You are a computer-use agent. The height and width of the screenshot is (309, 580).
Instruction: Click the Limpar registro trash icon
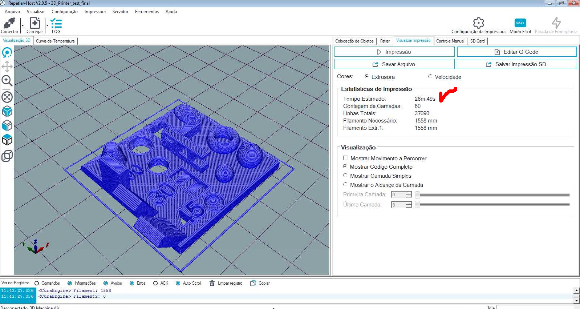tap(212, 283)
